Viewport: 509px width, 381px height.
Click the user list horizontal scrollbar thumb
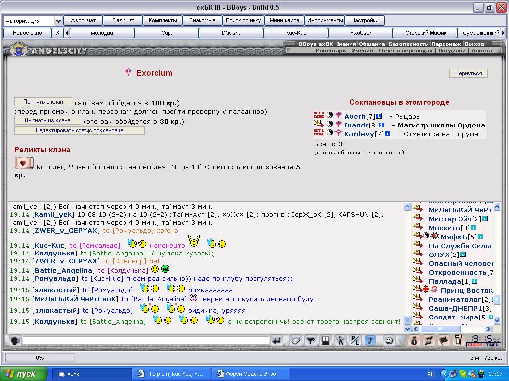(440, 329)
